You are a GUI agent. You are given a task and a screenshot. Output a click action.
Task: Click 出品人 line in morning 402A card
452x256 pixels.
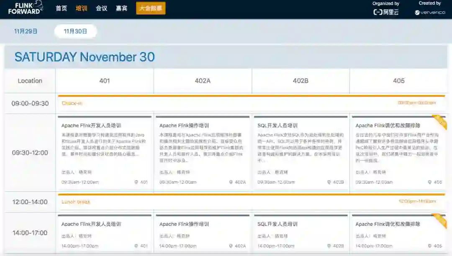[x=175, y=172]
